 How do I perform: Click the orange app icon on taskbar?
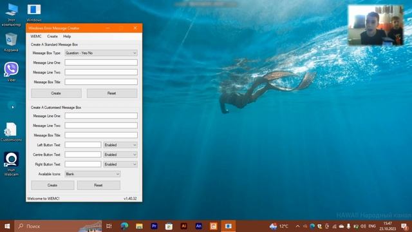point(214,226)
